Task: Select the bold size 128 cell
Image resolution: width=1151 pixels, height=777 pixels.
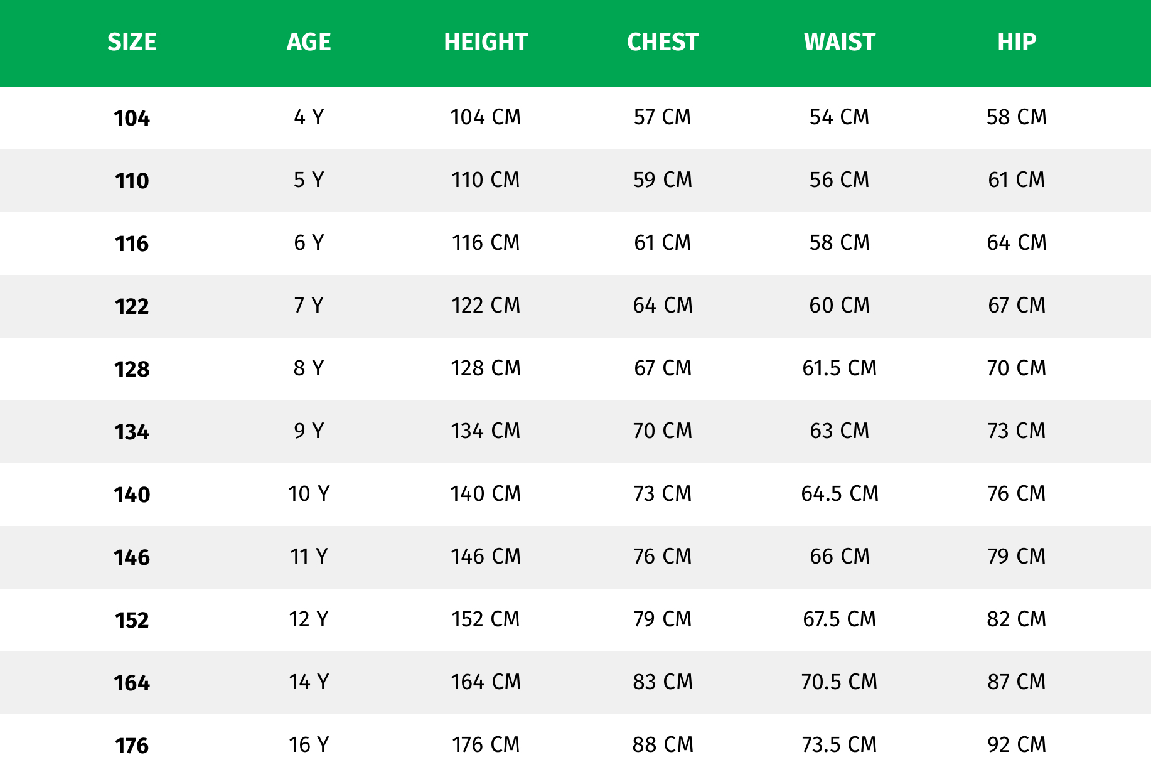Action: point(132,369)
